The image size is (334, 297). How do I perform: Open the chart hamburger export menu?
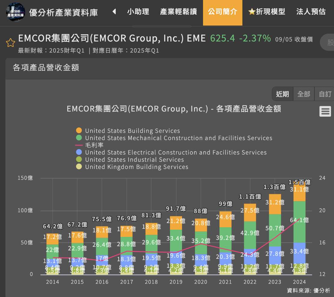(325, 111)
